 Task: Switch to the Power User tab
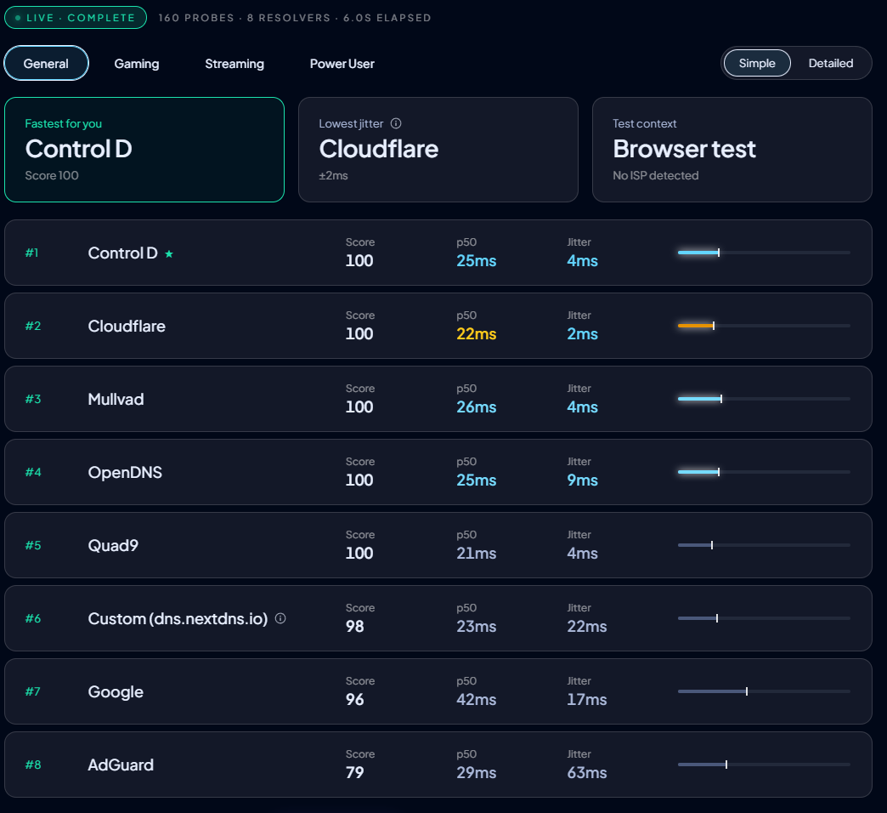[342, 64]
